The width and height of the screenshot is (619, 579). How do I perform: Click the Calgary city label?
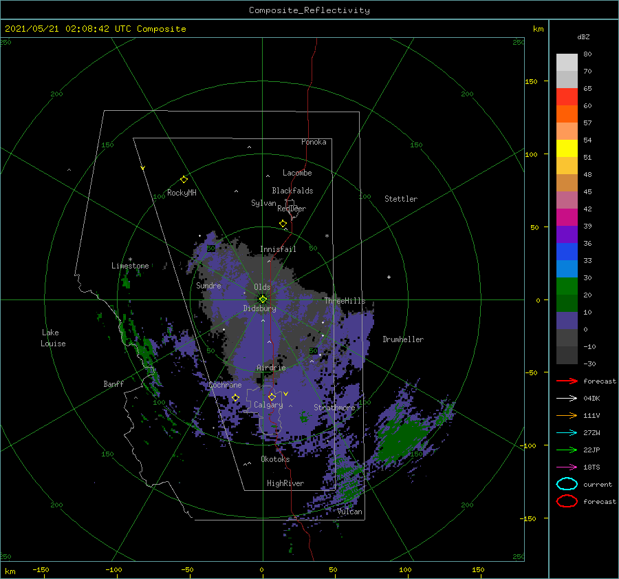pyautogui.click(x=268, y=405)
